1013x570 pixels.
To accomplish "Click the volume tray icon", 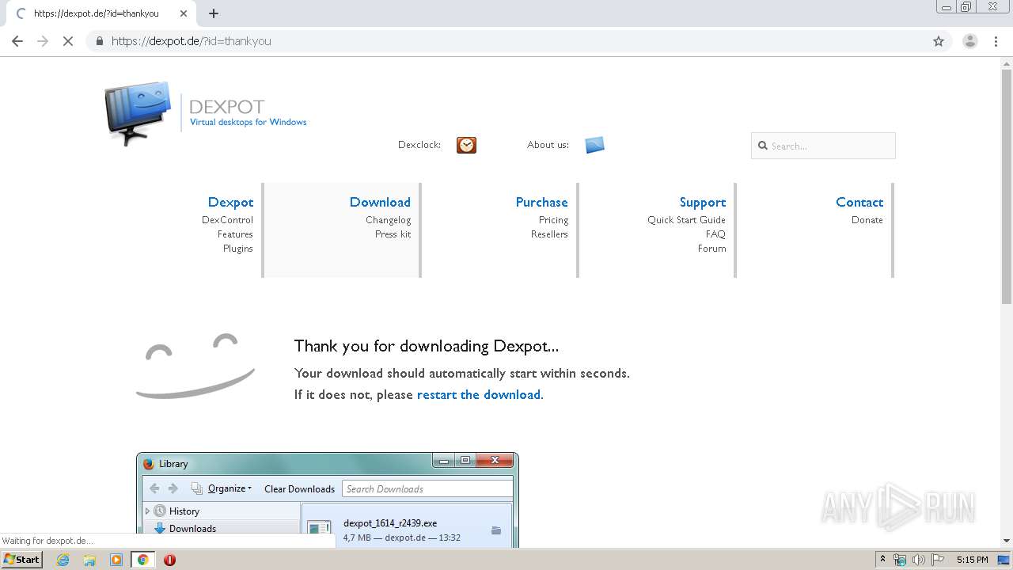I will (x=918, y=560).
